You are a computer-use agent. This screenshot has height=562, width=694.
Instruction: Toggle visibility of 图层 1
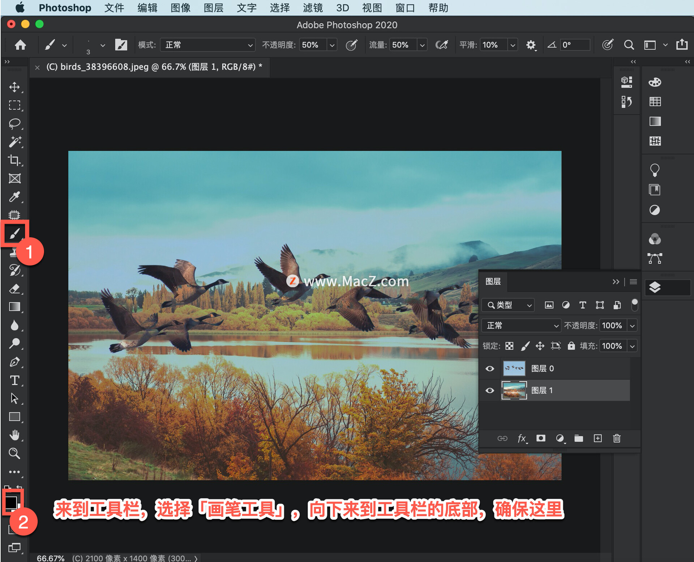coord(490,391)
